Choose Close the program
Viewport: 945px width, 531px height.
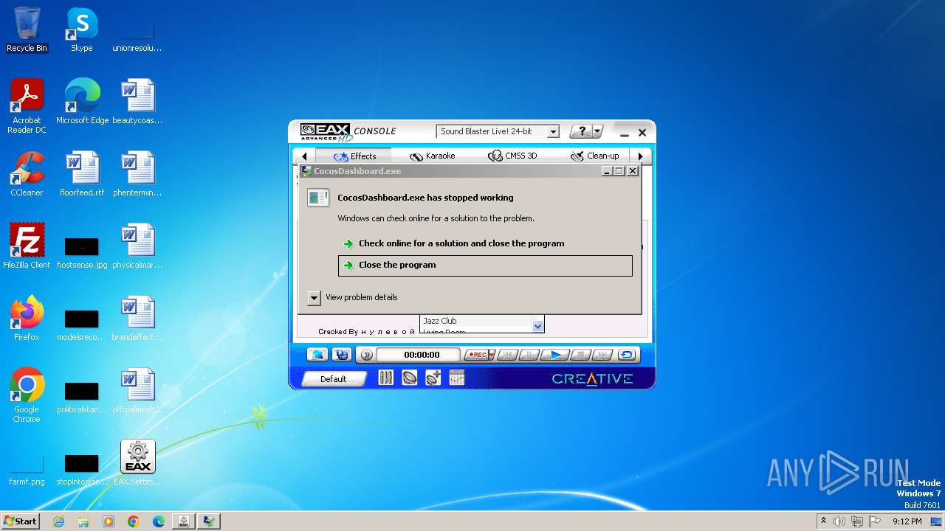[485, 265]
